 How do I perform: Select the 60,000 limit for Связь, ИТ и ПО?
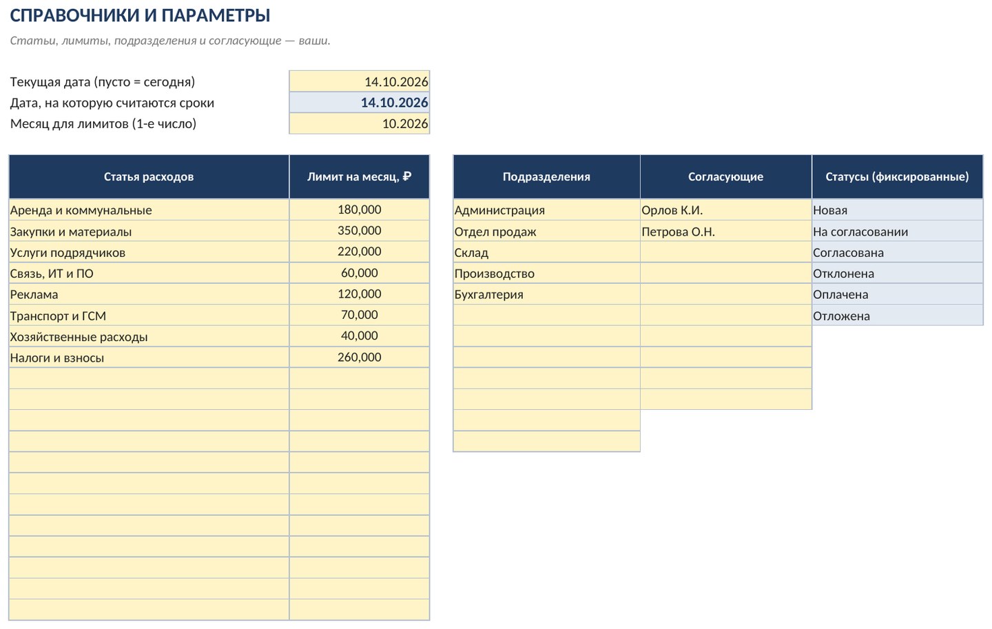pos(359,273)
